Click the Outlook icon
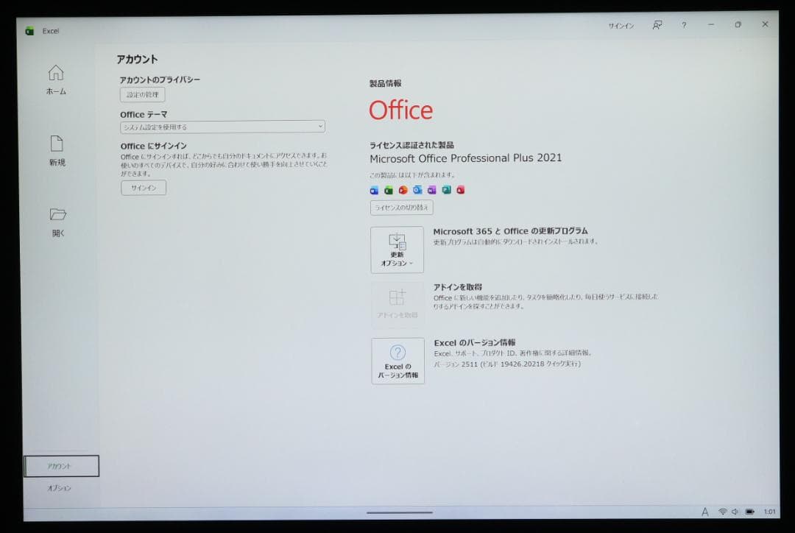The width and height of the screenshot is (795, 533). tap(417, 190)
